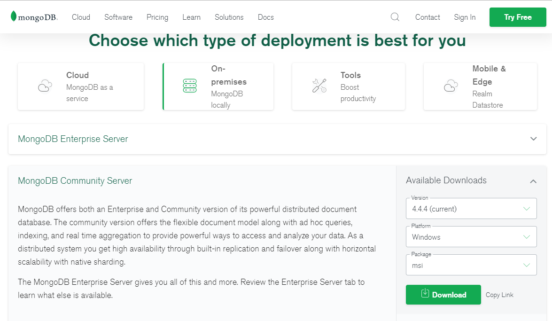Image resolution: width=552 pixels, height=321 pixels.
Task: Click the MongoDB Enterprise Server heading
Action: point(73,139)
